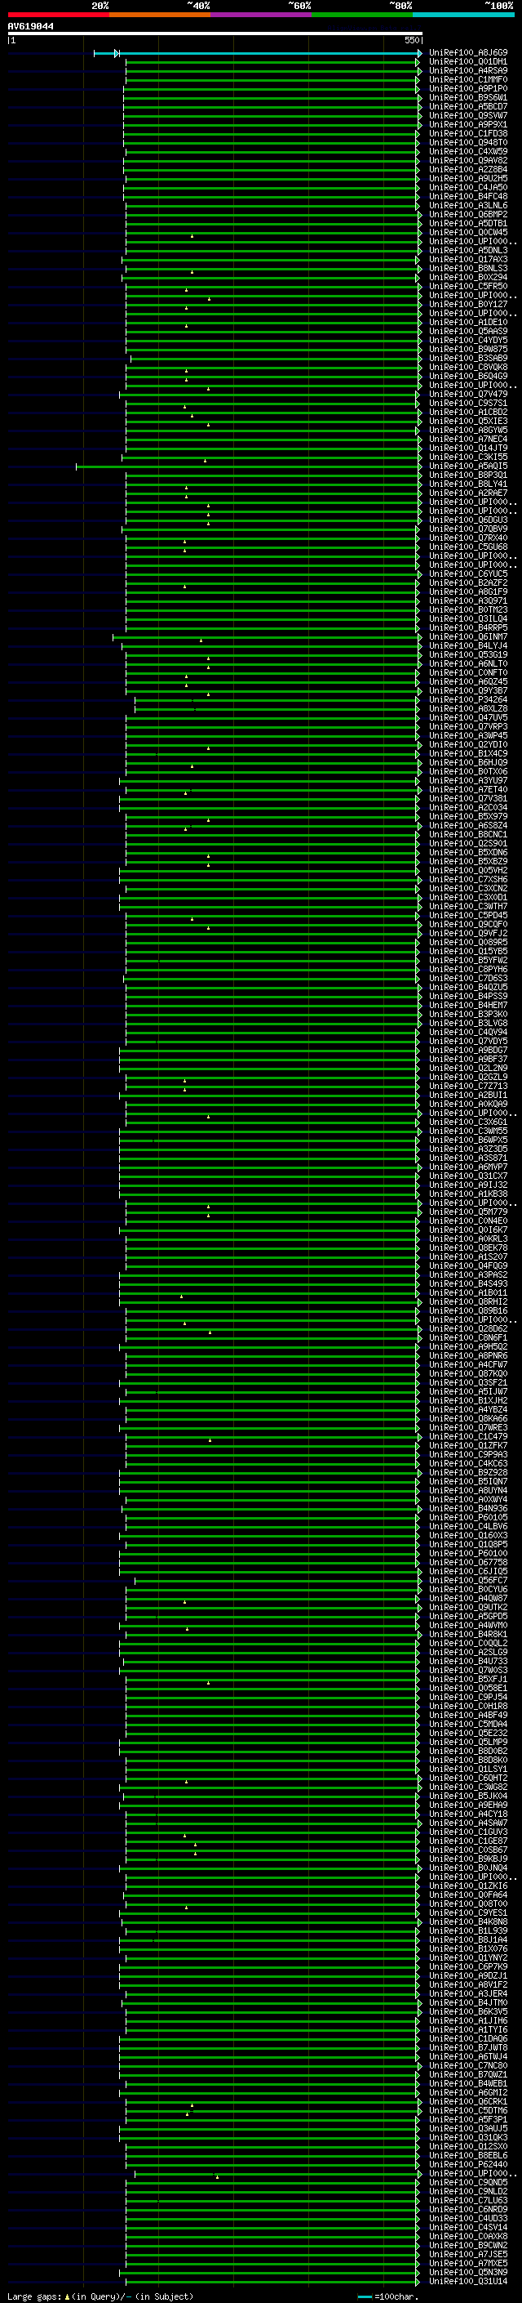522x2303 pixels.
Task: Click the UniRef100_P34264 hit label
Action: [468, 699]
